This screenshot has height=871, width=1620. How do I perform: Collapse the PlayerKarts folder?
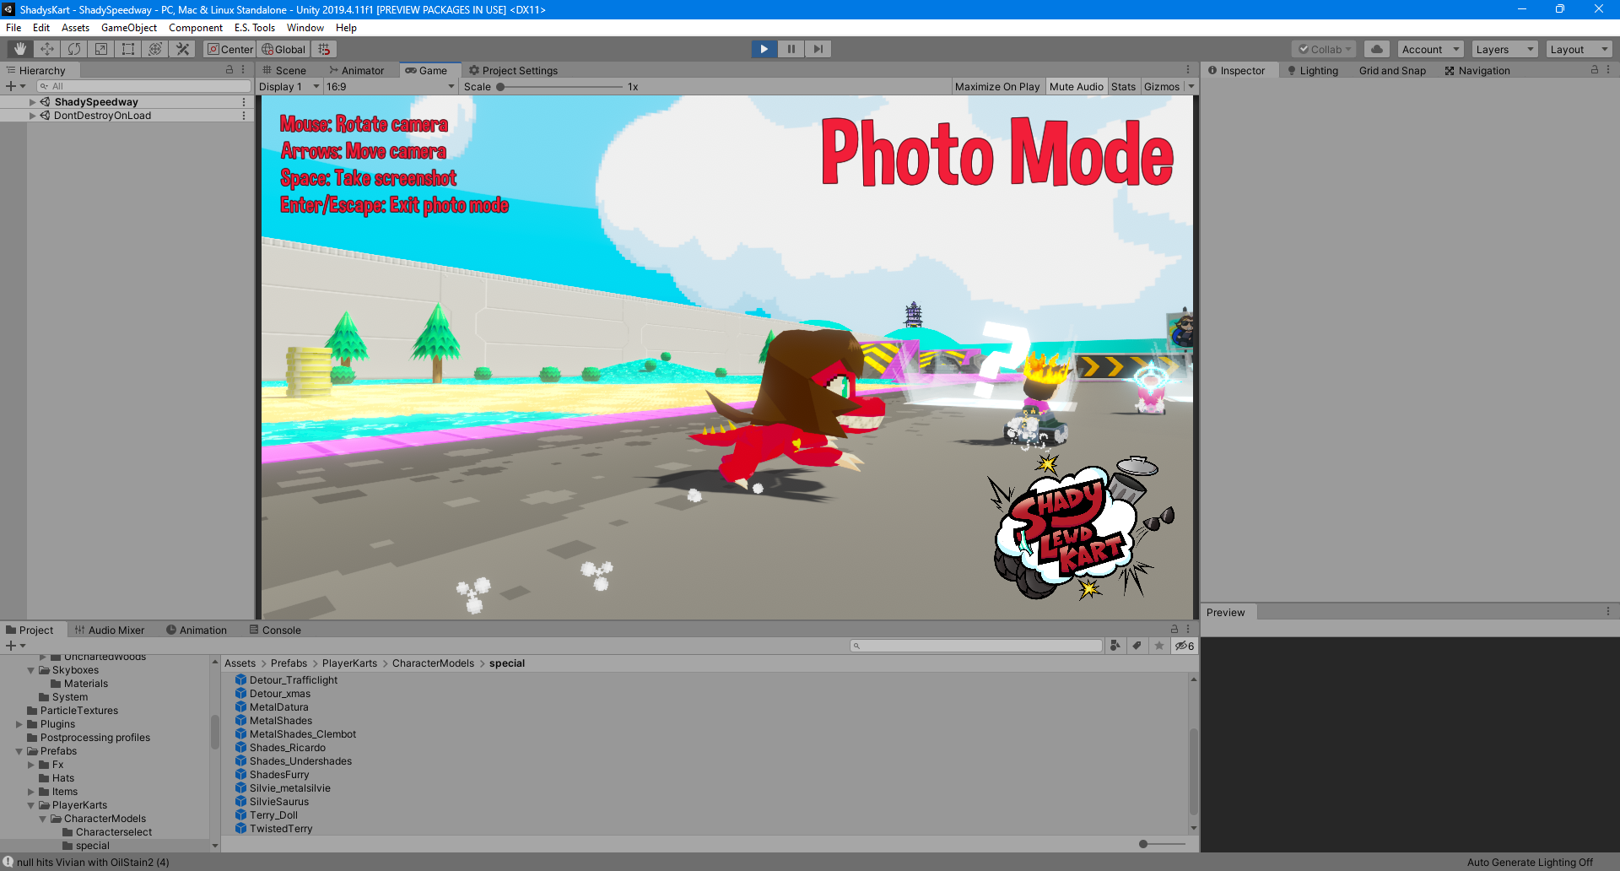30,805
